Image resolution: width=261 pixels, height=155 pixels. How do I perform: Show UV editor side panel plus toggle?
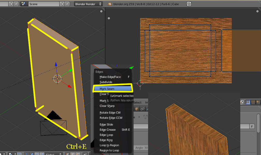[x=109, y=18]
